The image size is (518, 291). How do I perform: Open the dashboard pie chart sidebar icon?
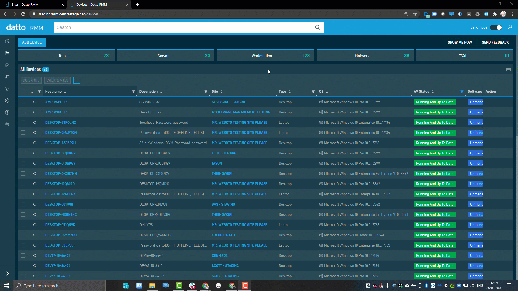click(x=7, y=41)
